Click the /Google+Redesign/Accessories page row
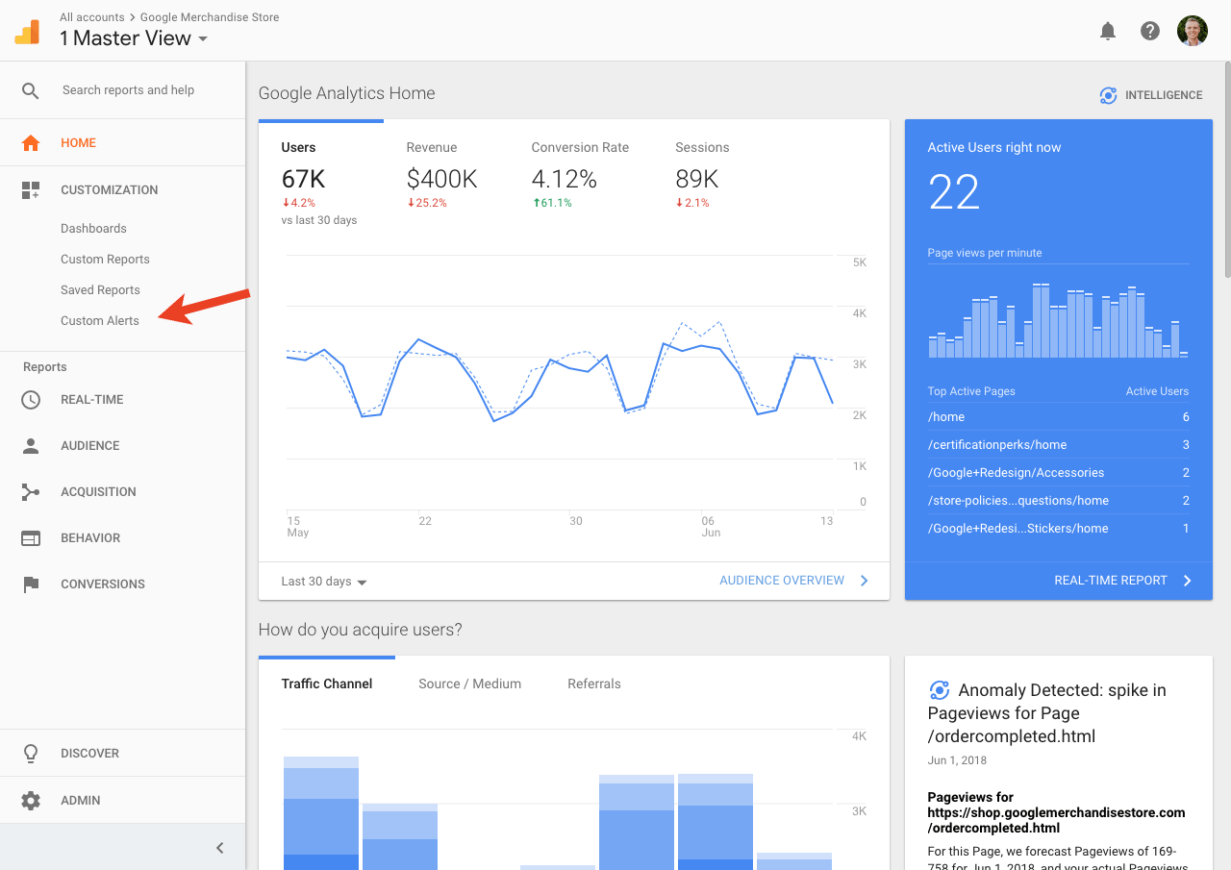The width and height of the screenshot is (1231, 870). coord(1059,473)
